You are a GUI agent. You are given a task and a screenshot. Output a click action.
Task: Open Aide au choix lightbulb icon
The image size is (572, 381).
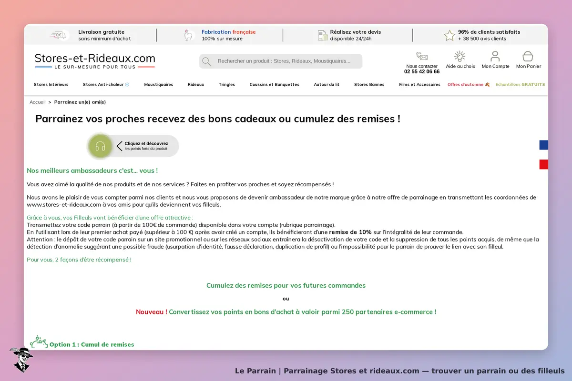click(460, 56)
